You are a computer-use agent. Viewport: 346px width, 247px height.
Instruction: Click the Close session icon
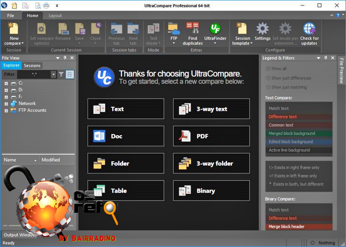95,28
